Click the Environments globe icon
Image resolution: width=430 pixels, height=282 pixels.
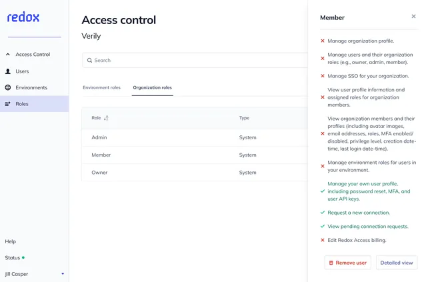pyautogui.click(x=8, y=87)
